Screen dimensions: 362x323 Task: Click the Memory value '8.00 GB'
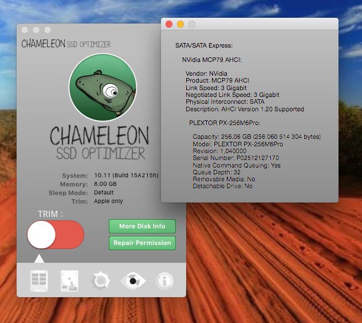[105, 184]
